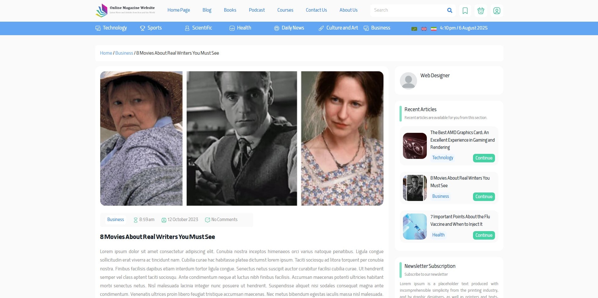Open the Health category in blue bar
Viewport: 598px width, 298px height.
click(240, 28)
